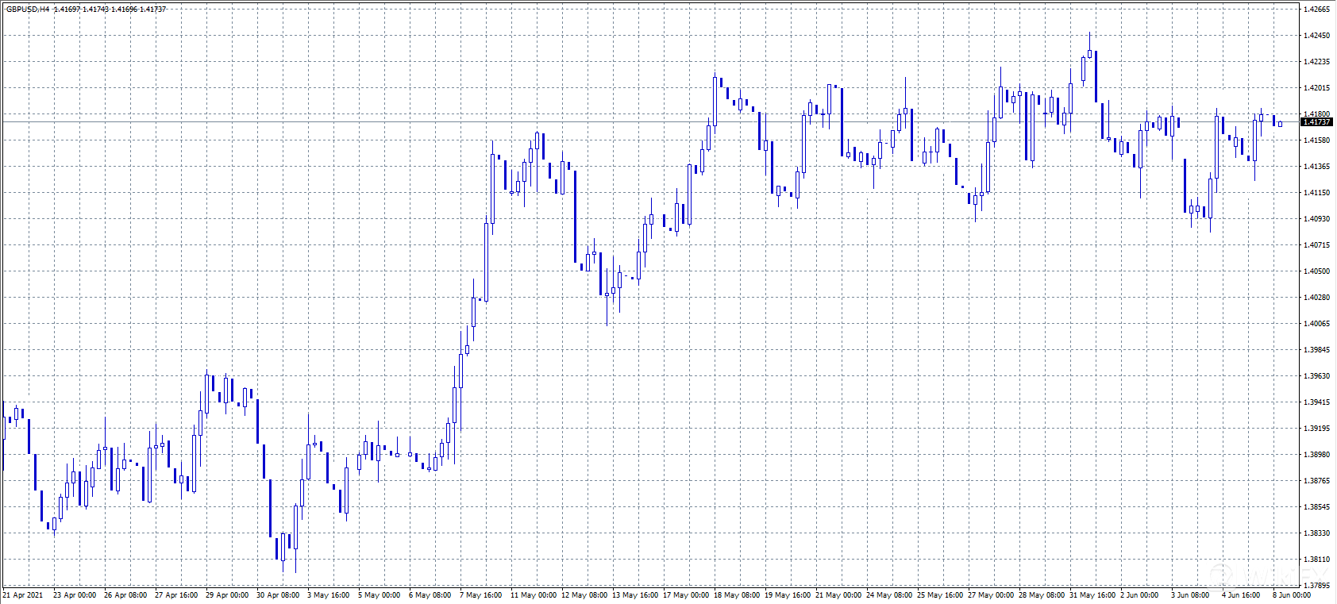Click the GBPUSD,H4 chart title label
This screenshot has width=1337, height=604.
[x=28, y=10]
